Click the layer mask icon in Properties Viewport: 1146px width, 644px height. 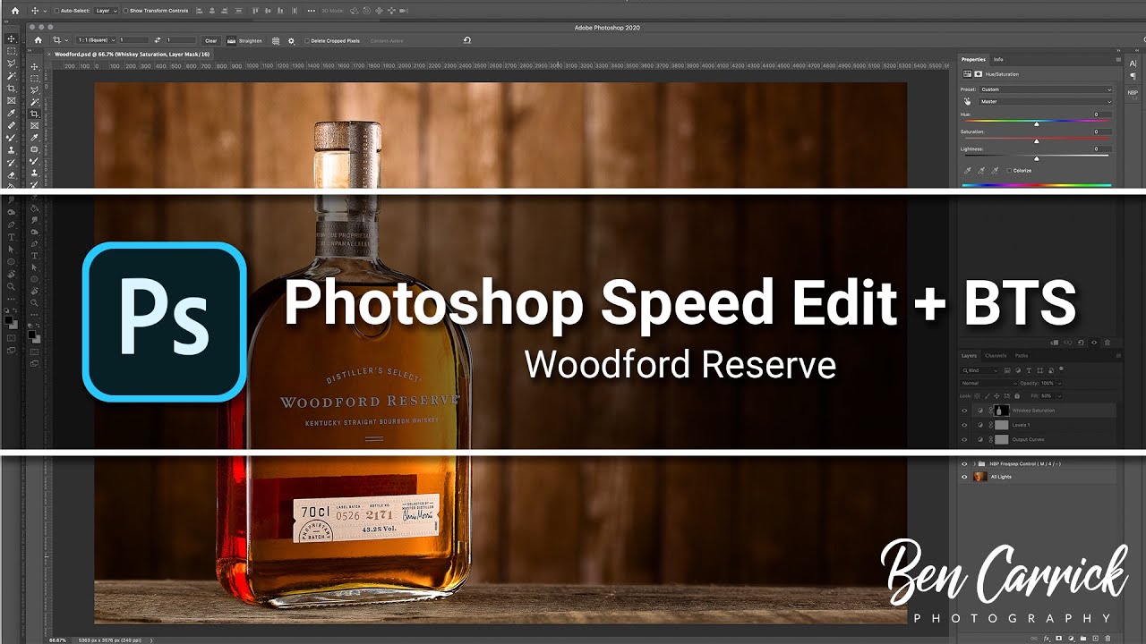[x=978, y=74]
